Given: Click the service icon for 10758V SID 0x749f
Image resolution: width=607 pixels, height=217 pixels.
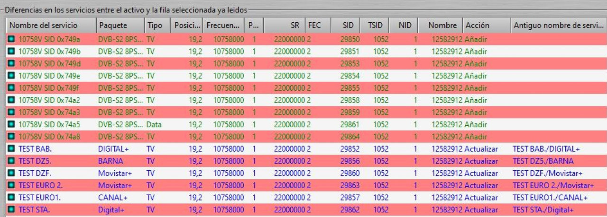Looking at the screenshot, I should pos(11,88).
